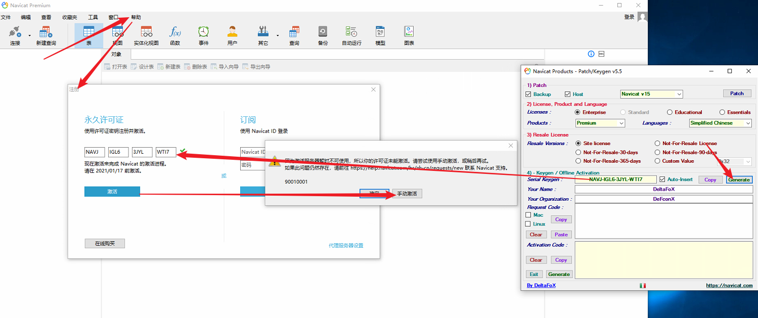The width and height of the screenshot is (758, 318).
Task: Click the user avatar next to 登录
Action: tap(642, 17)
